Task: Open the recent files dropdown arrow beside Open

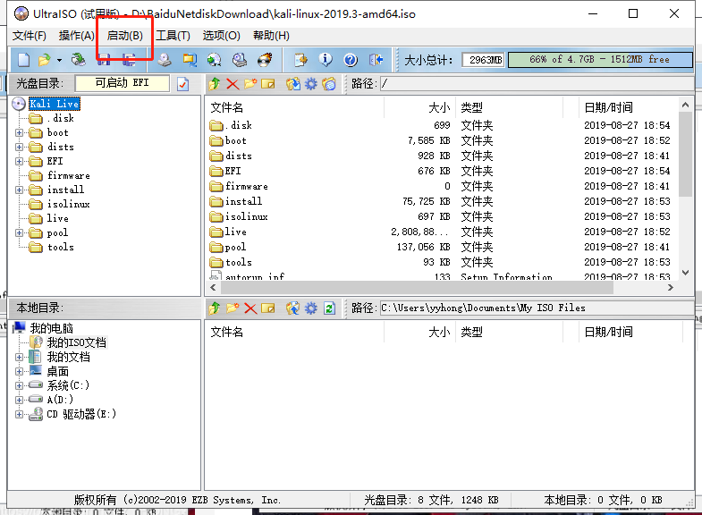Action: (x=59, y=60)
